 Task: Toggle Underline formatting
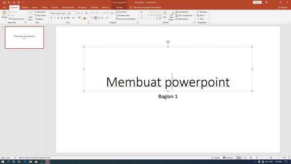(x=58, y=18)
